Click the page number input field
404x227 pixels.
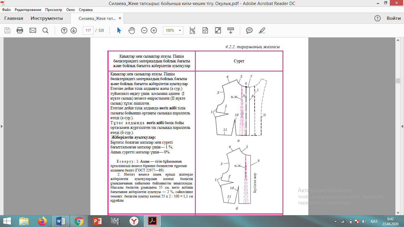[x=88, y=30]
